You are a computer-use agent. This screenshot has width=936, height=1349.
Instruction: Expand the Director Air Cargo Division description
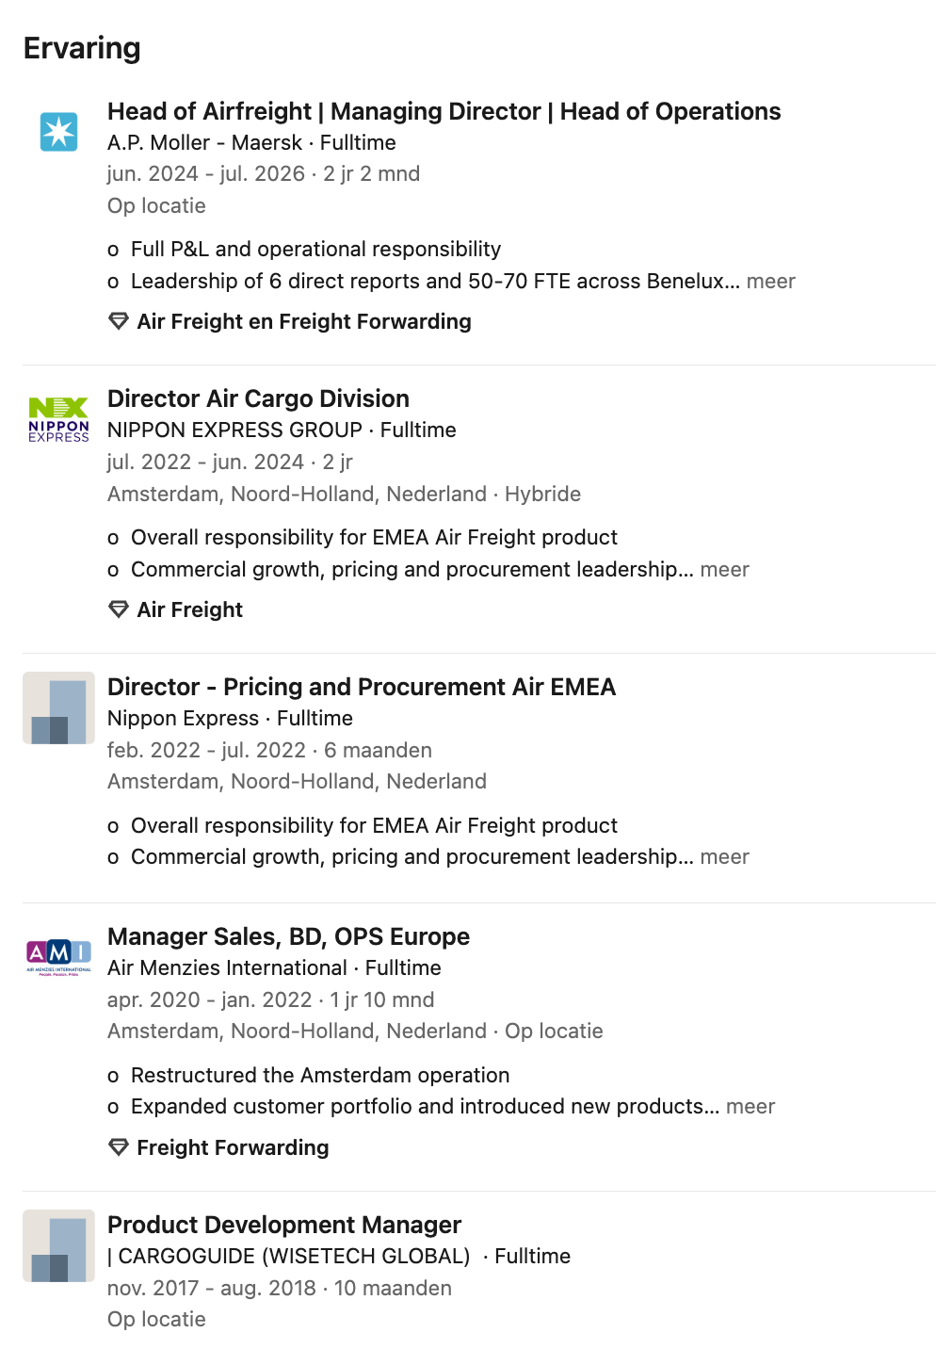724,569
